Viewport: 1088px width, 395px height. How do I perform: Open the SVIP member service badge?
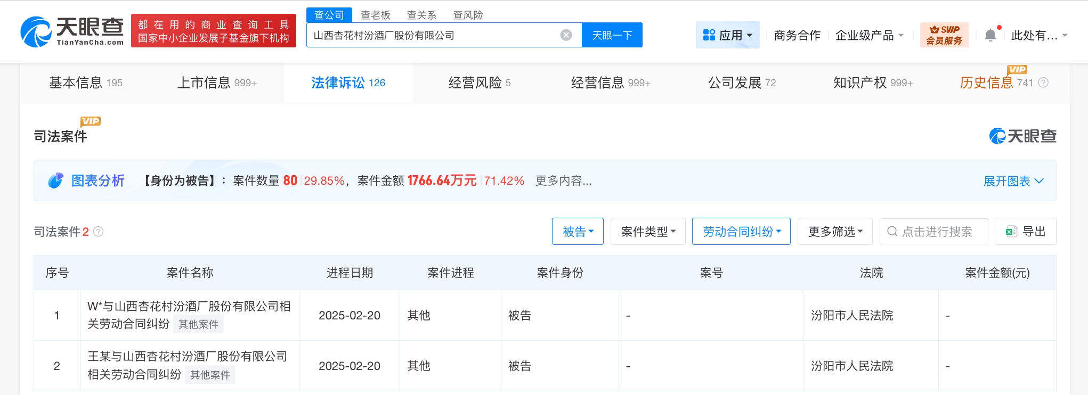[x=944, y=35]
